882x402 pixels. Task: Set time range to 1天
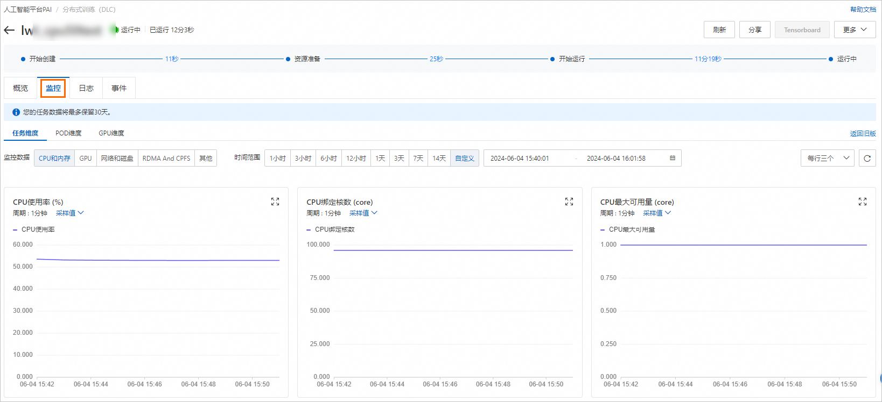point(380,158)
